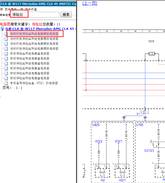Click the H2/1 label text
The height and width of the screenshot is (183, 165).
pyautogui.click(x=122, y=180)
